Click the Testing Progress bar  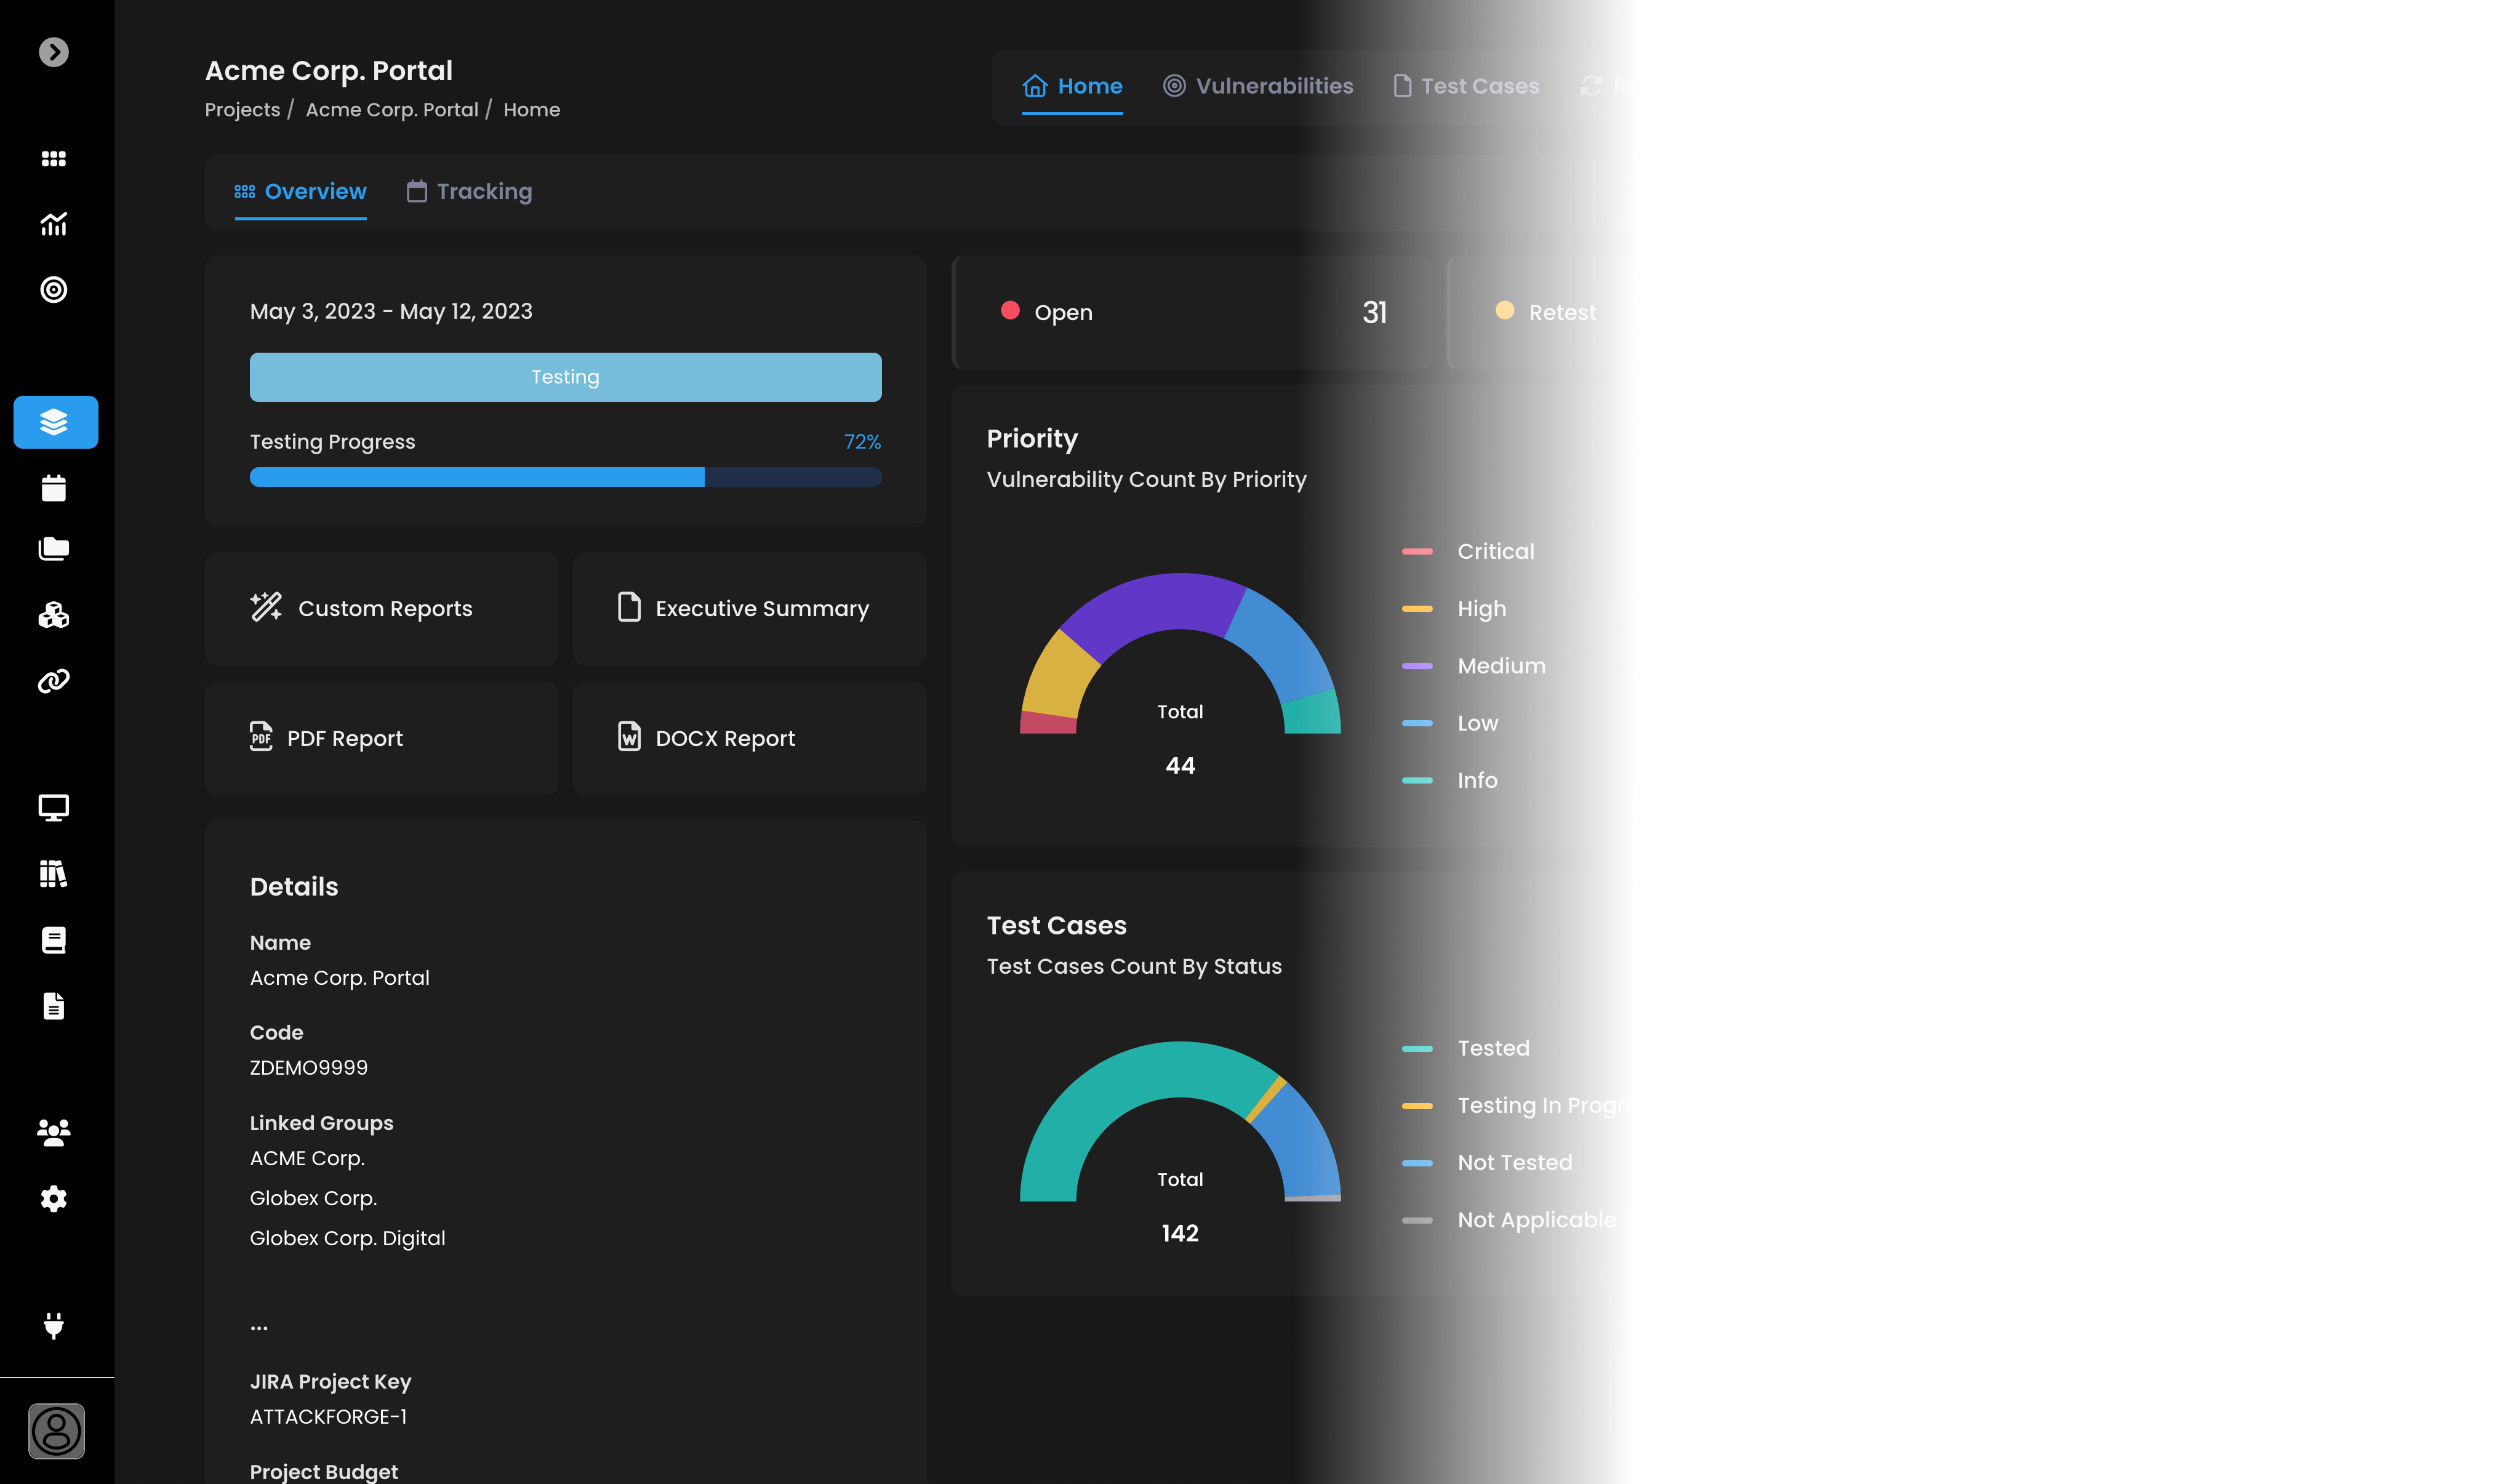[565, 477]
